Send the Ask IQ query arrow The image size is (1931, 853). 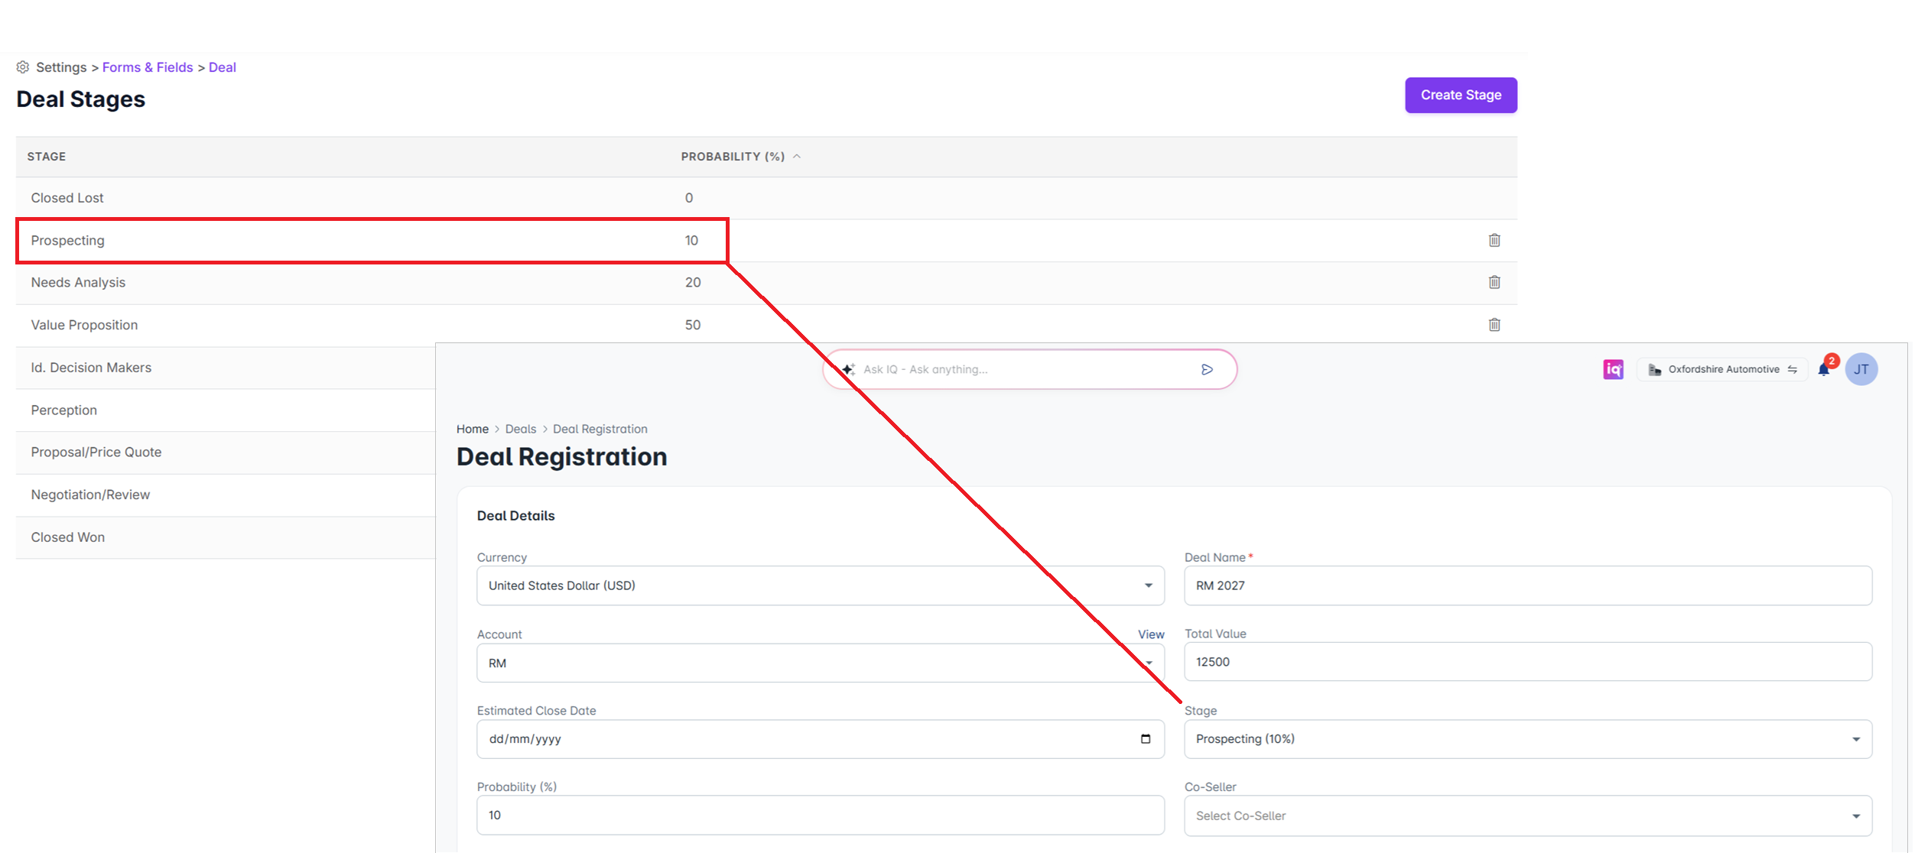click(x=1207, y=369)
